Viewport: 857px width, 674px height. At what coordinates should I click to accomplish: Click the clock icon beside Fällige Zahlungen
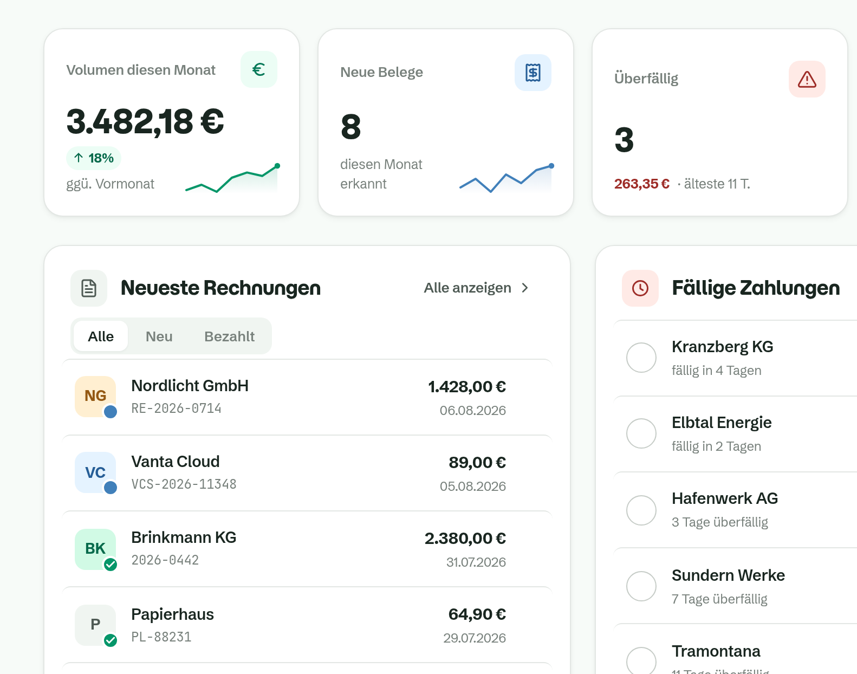pos(640,288)
